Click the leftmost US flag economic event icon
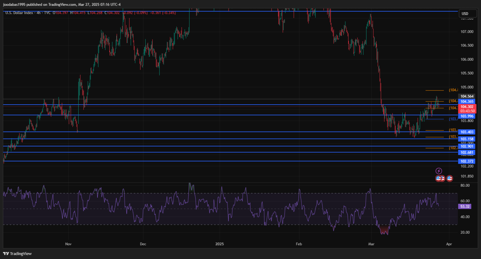The image size is (481, 259). click(438, 178)
